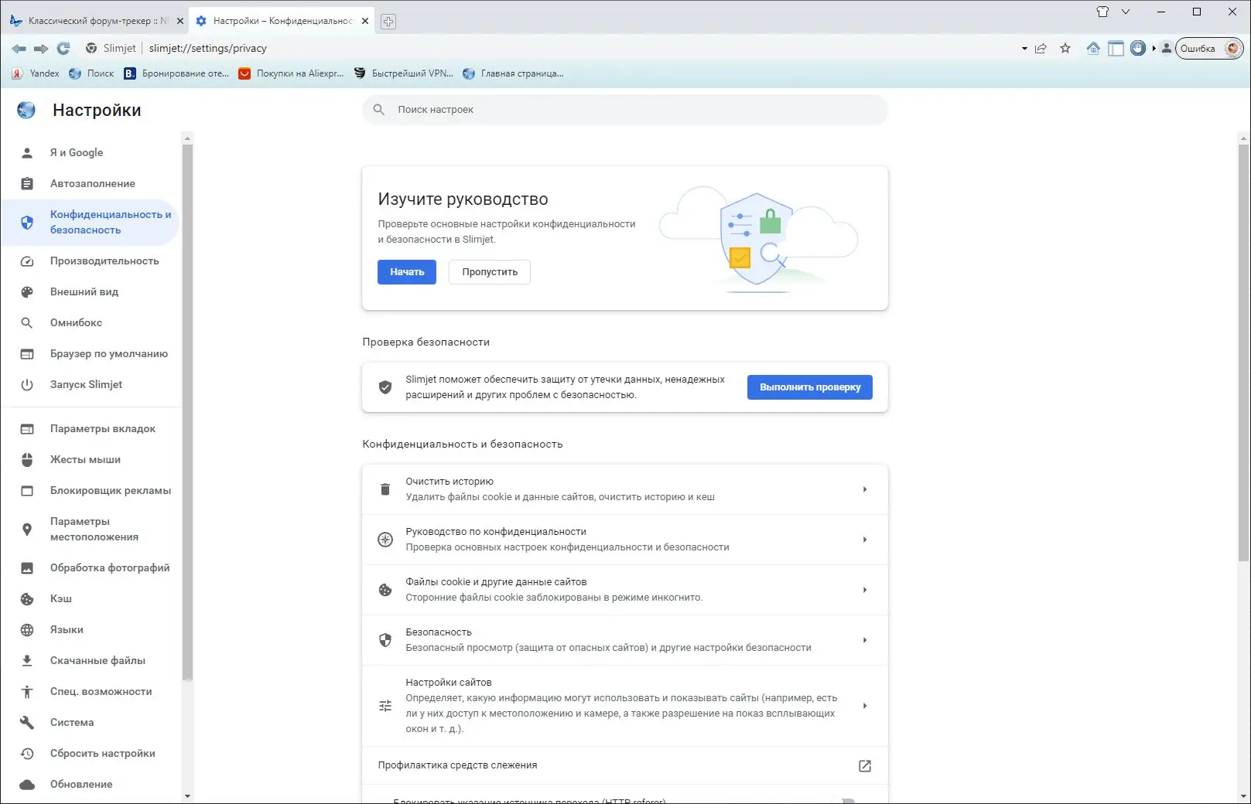Click the share page icon in address bar
Viewport: 1251px width, 804px height.
[x=1041, y=48]
